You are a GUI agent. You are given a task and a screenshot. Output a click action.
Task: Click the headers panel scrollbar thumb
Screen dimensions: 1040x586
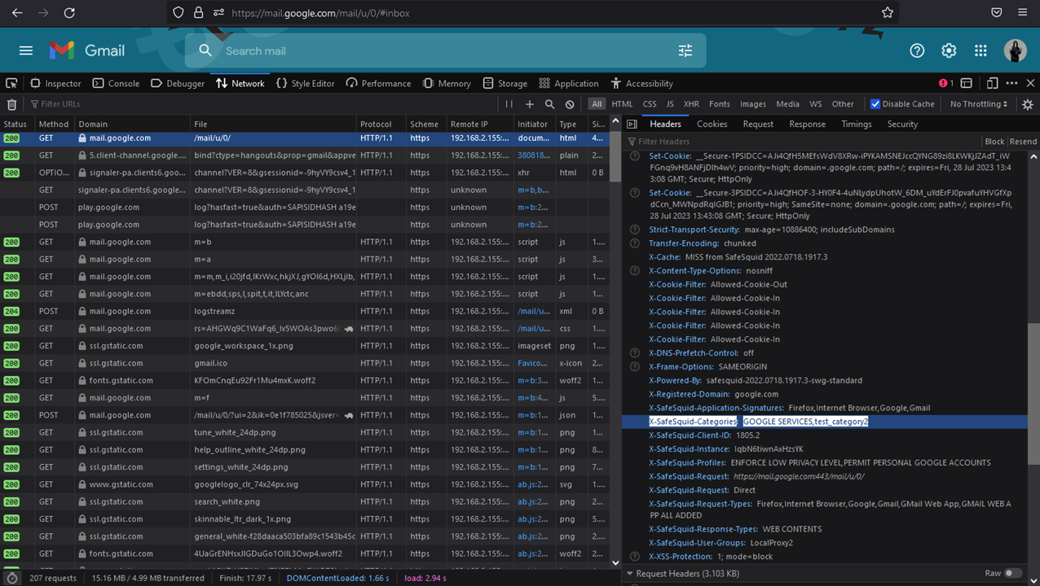[x=1033, y=394]
